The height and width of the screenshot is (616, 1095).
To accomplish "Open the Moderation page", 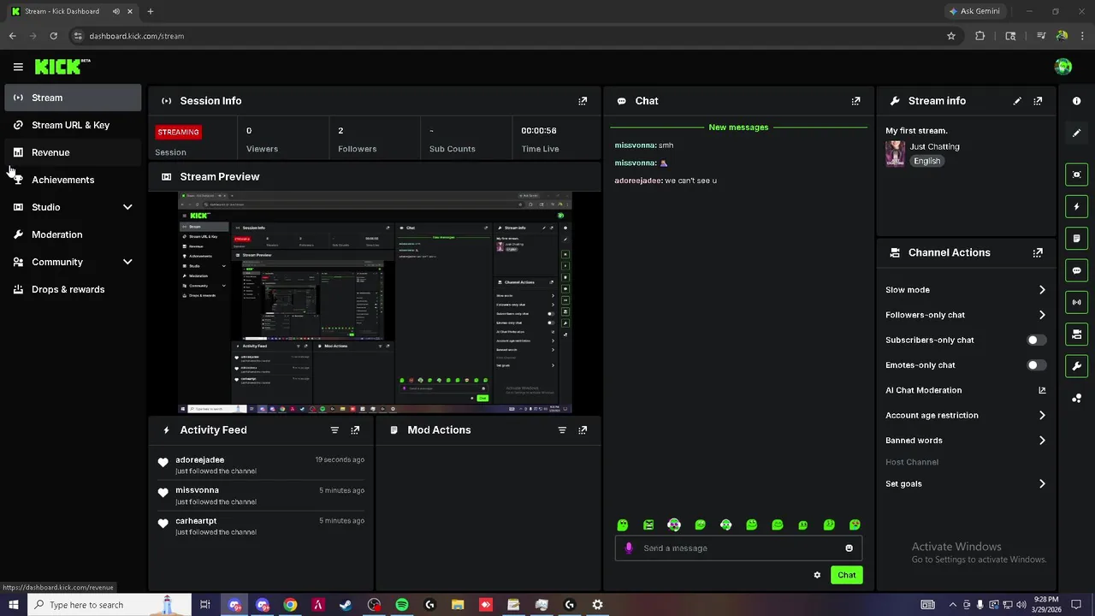I will point(73,234).
